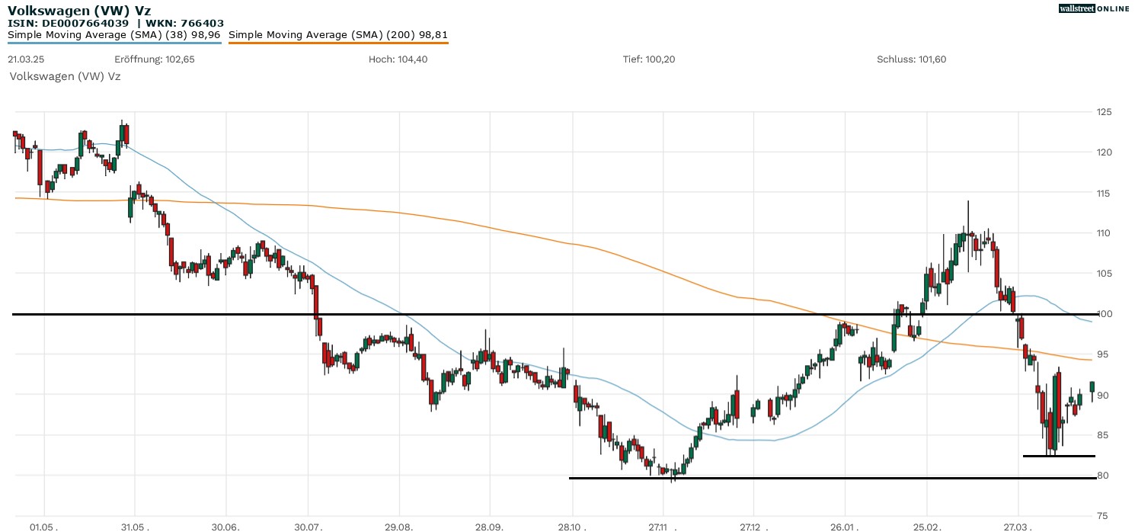The height and width of the screenshot is (532, 1135).
Task: Select the SMA (200) legend entry
Action: (338, 34)
